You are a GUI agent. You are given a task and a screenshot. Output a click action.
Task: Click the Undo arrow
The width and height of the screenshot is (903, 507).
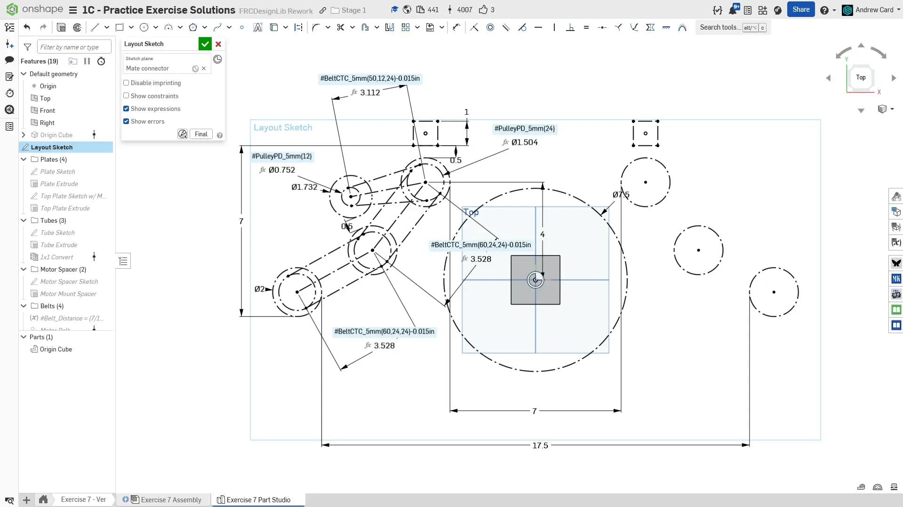tap(27, 27)
